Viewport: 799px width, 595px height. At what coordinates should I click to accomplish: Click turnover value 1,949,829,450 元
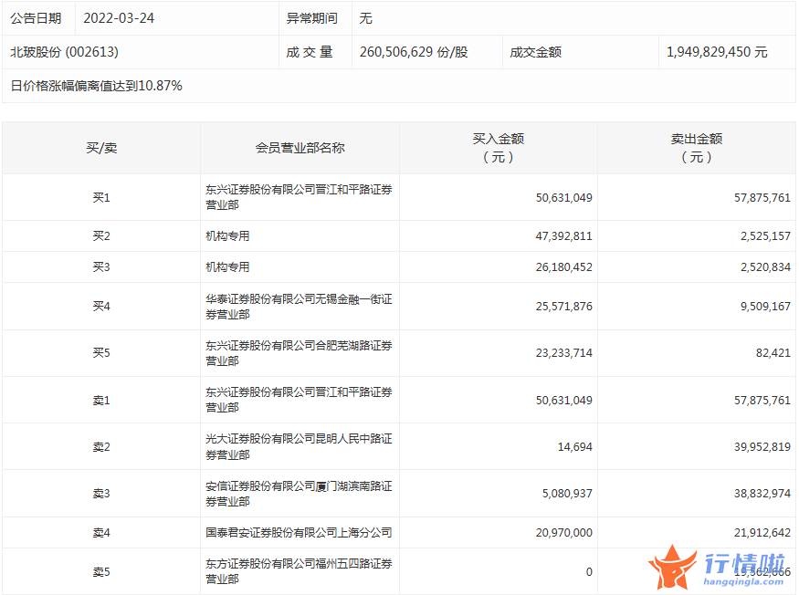(717, 52)
